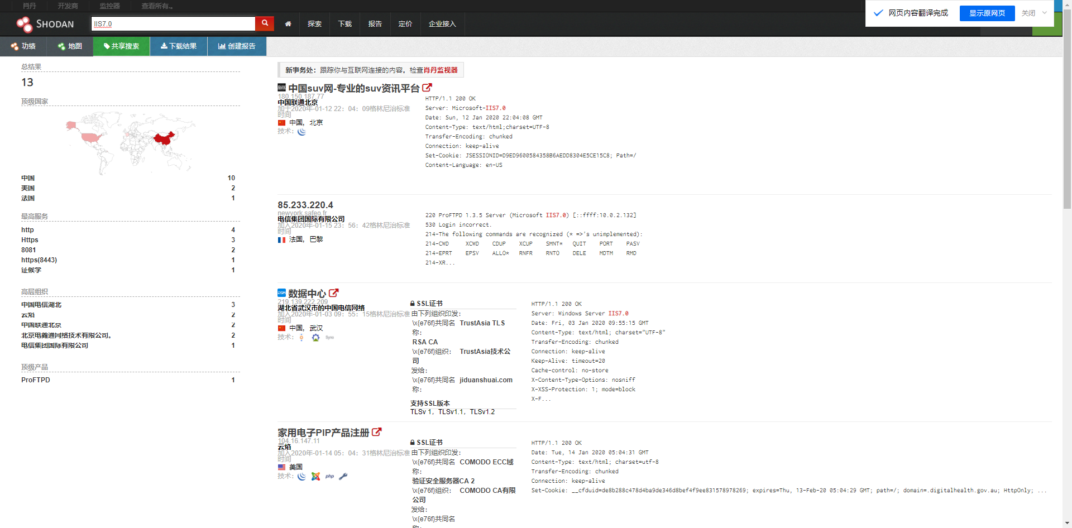Expand translation popup options chevron
The width and height of the screenshot is (1072, 528).
1045,13
